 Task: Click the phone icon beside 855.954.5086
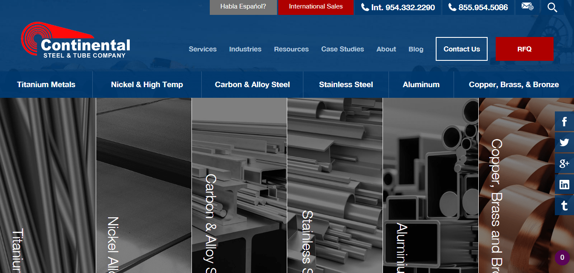pos(453,7)
